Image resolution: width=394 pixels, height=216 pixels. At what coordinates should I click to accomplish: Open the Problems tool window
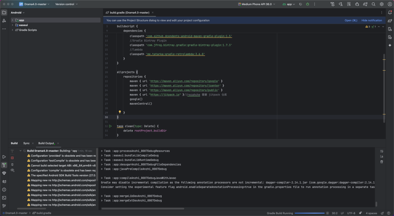pos(4,189)
